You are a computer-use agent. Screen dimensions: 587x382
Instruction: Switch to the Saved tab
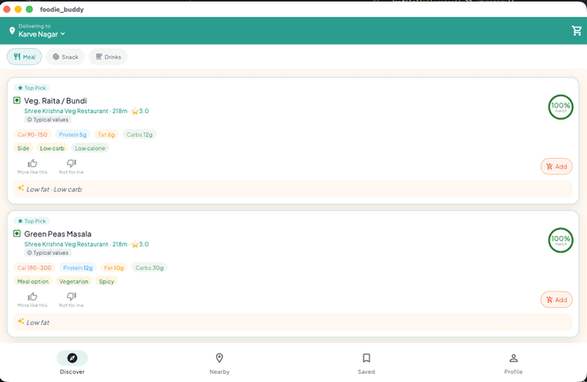(366, 362)
